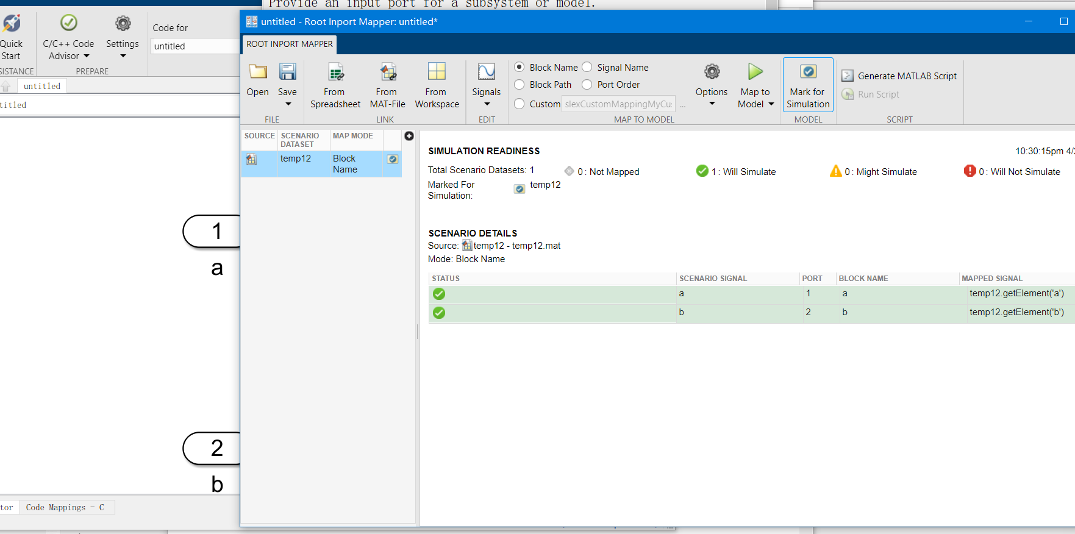
Task: Click the add scenario plus icon
Action: [409, 136]
